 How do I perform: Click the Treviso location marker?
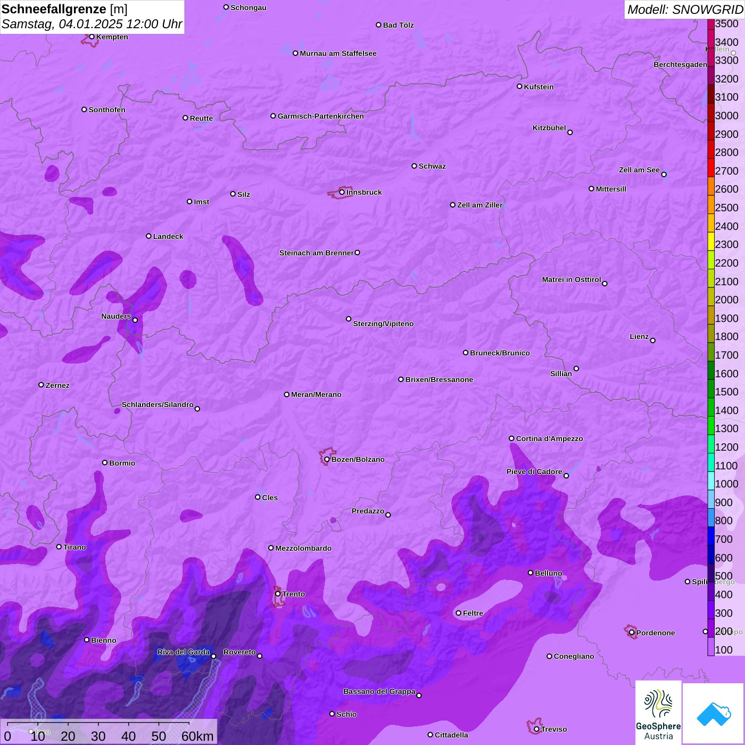(x=536, y=729)
